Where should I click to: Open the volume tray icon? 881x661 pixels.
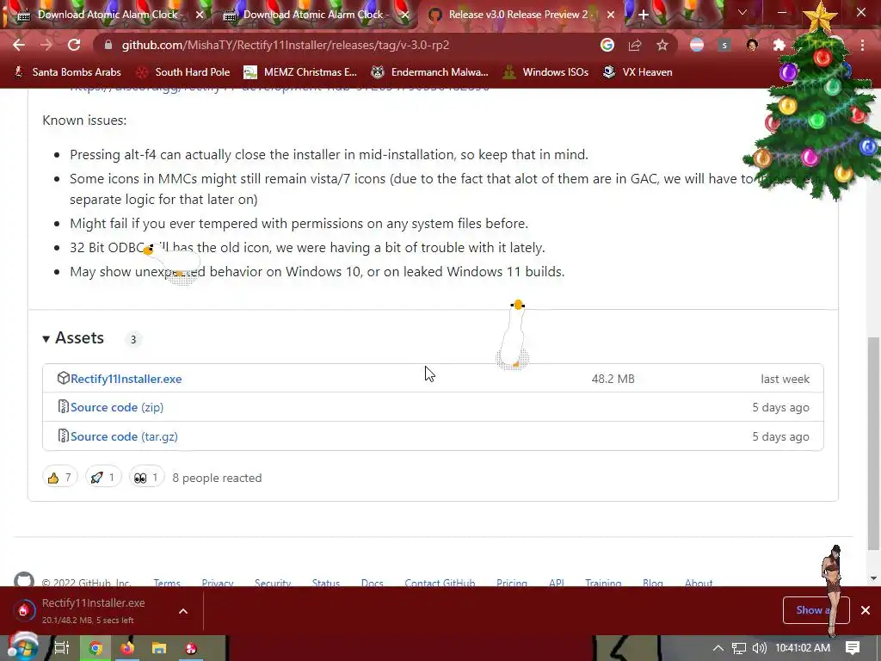[x=759, y=648]
